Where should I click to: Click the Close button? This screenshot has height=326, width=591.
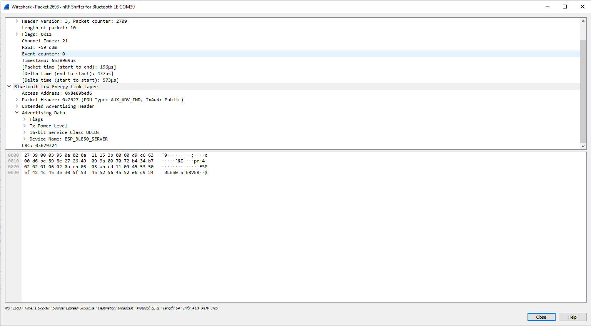[541, 317]
